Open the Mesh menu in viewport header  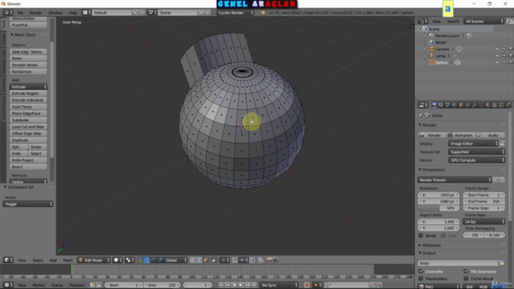tap(67, 260)
